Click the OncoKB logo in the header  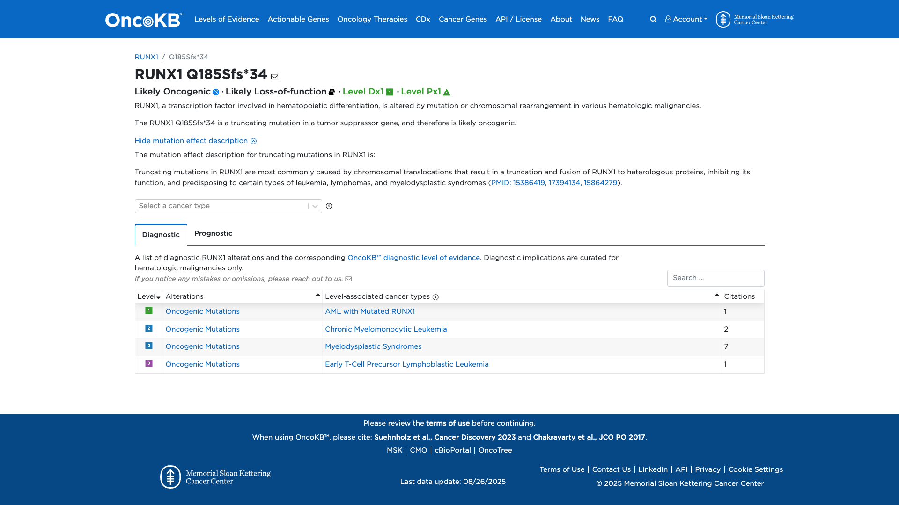pos(144,20)
